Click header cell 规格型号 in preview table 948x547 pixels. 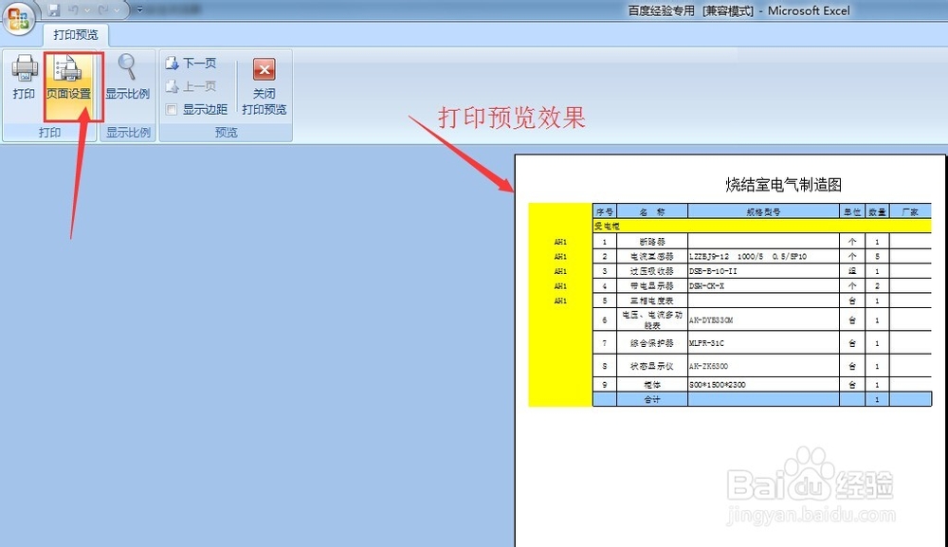pyautogui.click(x=763, y=211)
